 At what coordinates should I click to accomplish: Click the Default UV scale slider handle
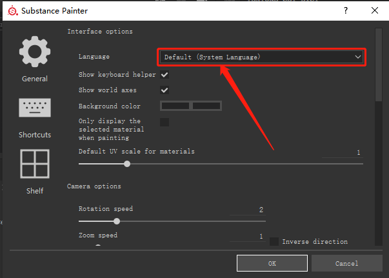[x=127, y=164]
